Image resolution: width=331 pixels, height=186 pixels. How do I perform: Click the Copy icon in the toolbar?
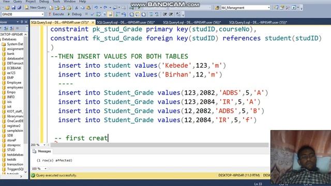[x=82, y=8]
